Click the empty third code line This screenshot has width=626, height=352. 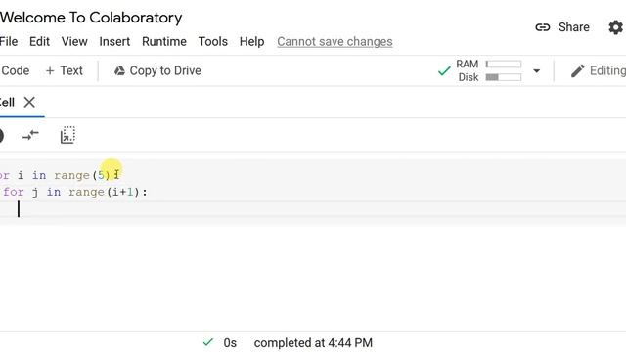point(313,209)
